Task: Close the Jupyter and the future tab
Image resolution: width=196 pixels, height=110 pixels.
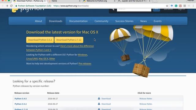Action: click(149, 1)
